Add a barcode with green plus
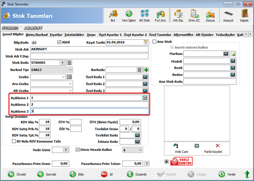Screen dimensions: 254x181 146,70
